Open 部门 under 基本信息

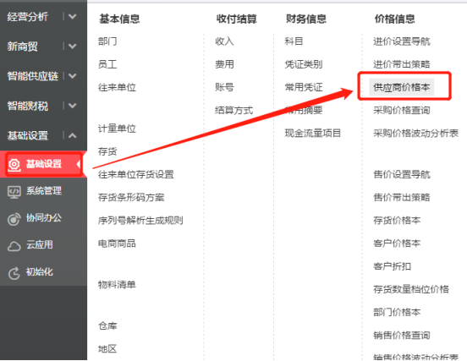pos(107,41)
